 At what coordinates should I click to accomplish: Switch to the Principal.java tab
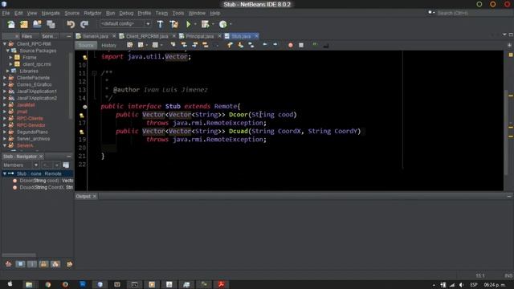[x=200, y=36]
